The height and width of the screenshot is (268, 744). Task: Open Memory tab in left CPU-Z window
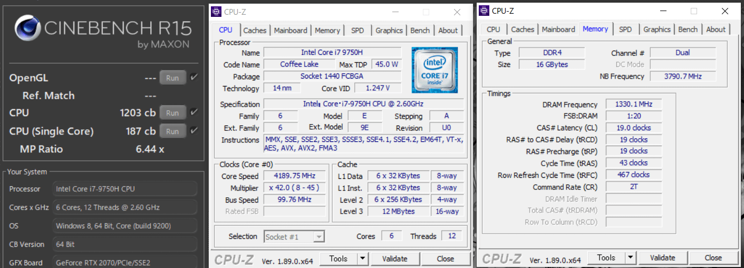click(x=327, y=31)
